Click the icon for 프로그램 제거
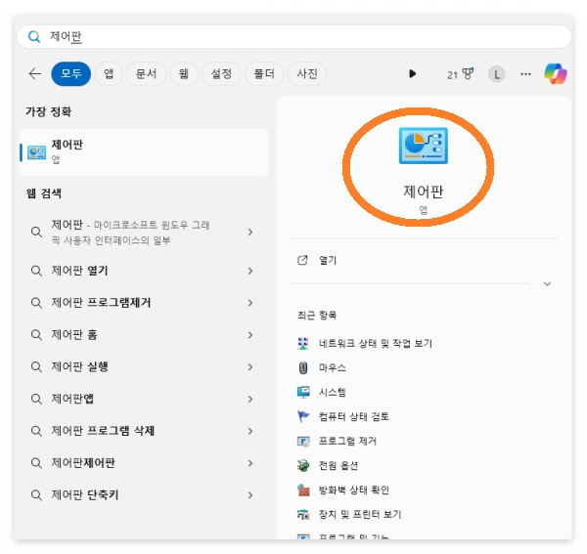 [303, 441]
